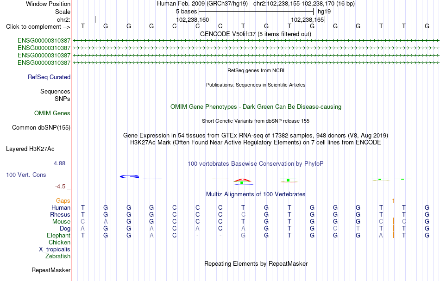This screenshot has height=281, width=440.
Task: Click the 'Human Feb. 2009 (GRCh37/hg19)' header text
Action: tap(202, 4)
